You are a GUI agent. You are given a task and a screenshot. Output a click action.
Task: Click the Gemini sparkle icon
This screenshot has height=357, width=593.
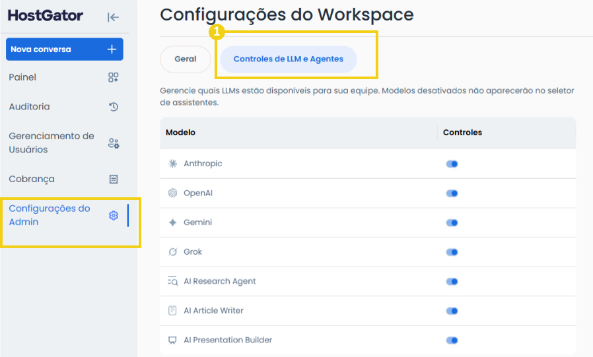pyautogui.click(x=172, y=222)
